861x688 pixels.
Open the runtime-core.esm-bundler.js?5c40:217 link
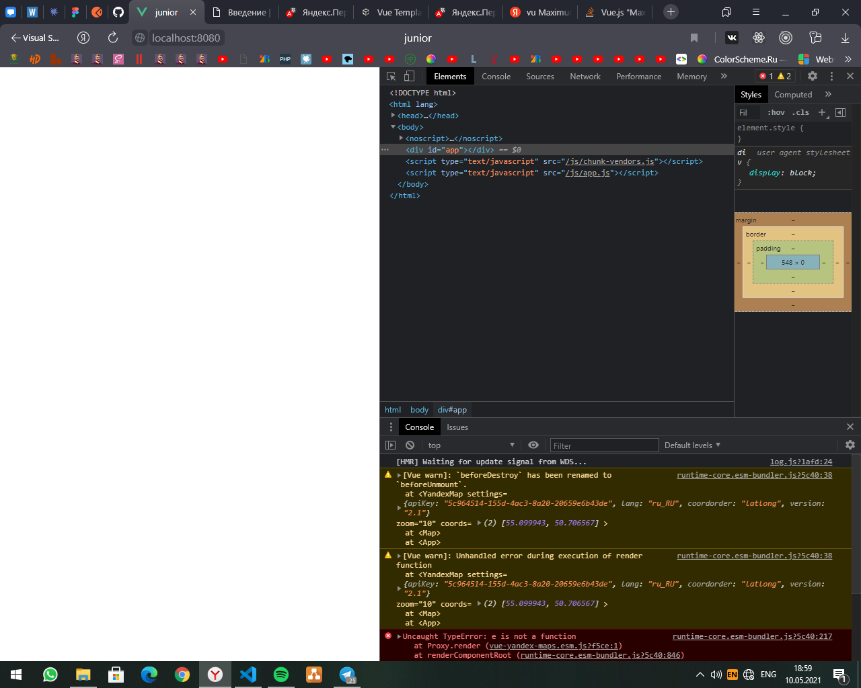[x=752, y=637]
